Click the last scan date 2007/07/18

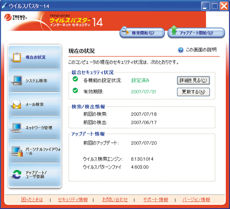pos(144,114)
